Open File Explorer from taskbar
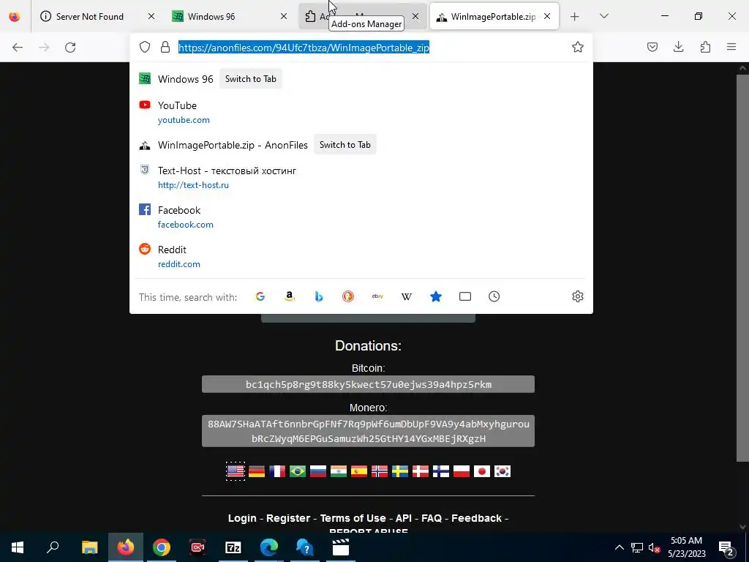The height and width of the screenshot is (562, 749). point(89,547)
